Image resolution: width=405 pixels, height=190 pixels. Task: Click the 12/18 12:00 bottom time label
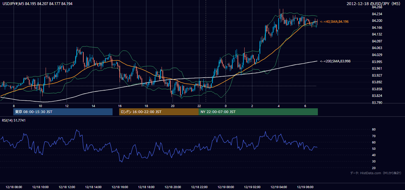click(67, 187)
